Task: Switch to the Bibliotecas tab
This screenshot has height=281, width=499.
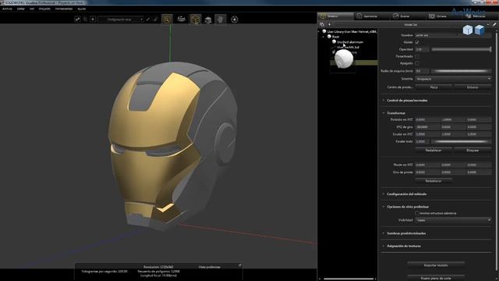Action: click(x=479, y=16)
